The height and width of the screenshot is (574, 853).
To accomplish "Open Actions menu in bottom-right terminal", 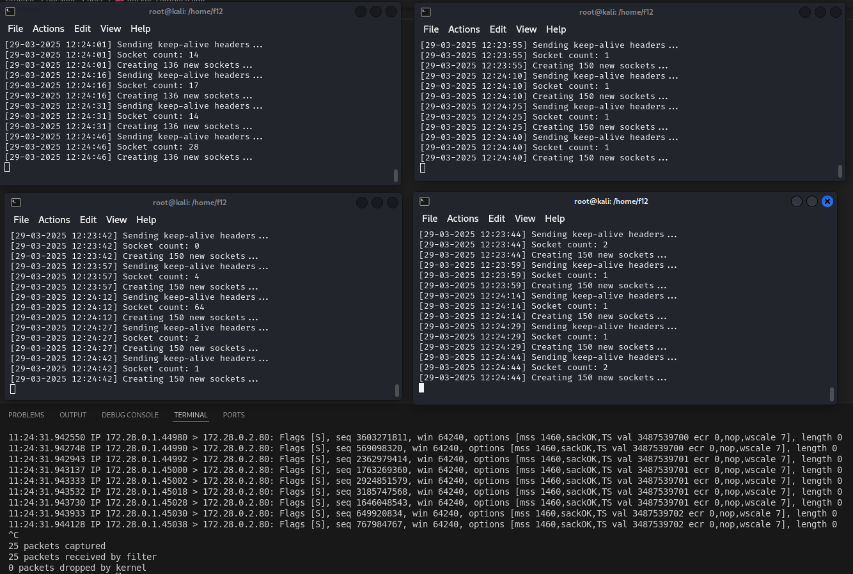I will tap(463, 219).
